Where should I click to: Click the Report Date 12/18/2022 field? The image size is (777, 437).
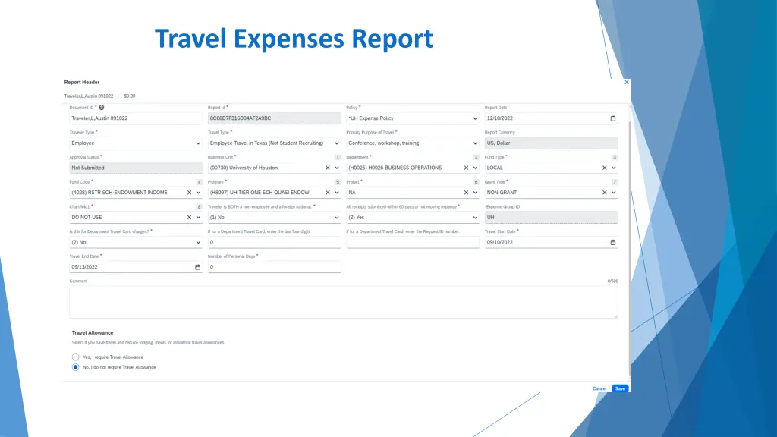point(551,118)
